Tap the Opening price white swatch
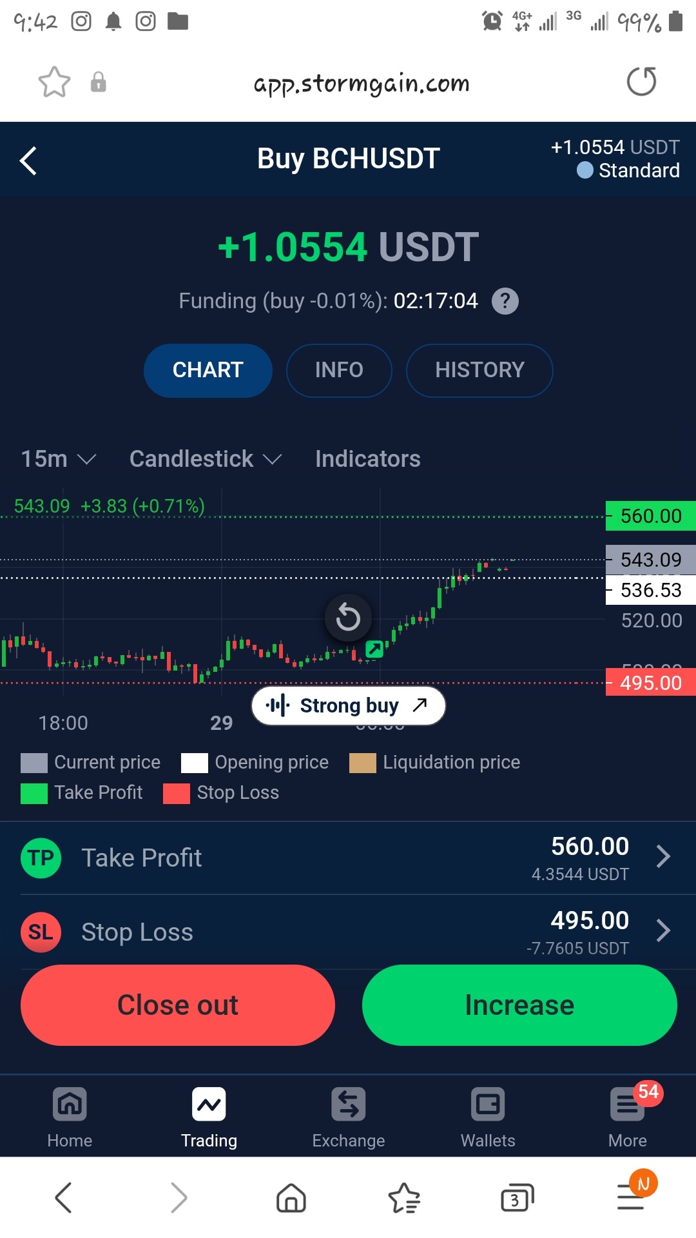Screen dimensions: 696x1238 (195, 763)
